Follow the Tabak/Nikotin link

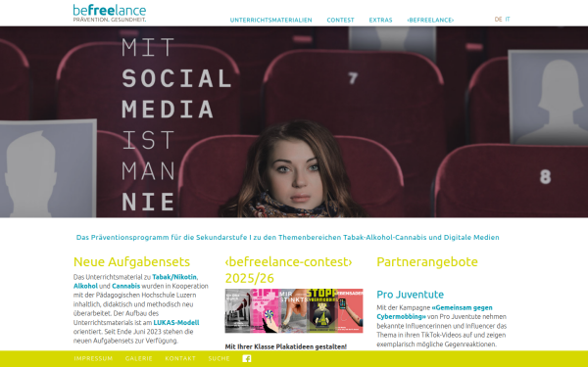tap(174, 277)
